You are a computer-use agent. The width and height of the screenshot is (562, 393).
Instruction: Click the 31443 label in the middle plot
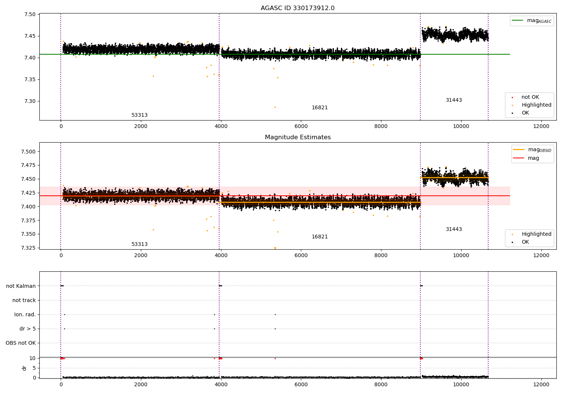point(454,229)
